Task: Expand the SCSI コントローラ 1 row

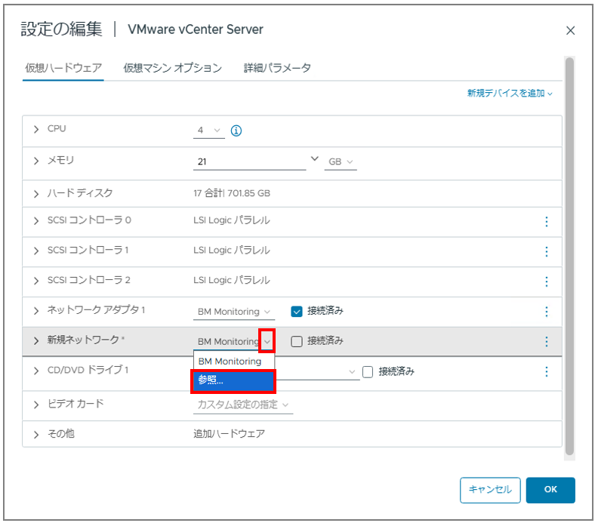Action: pos(36,251)
